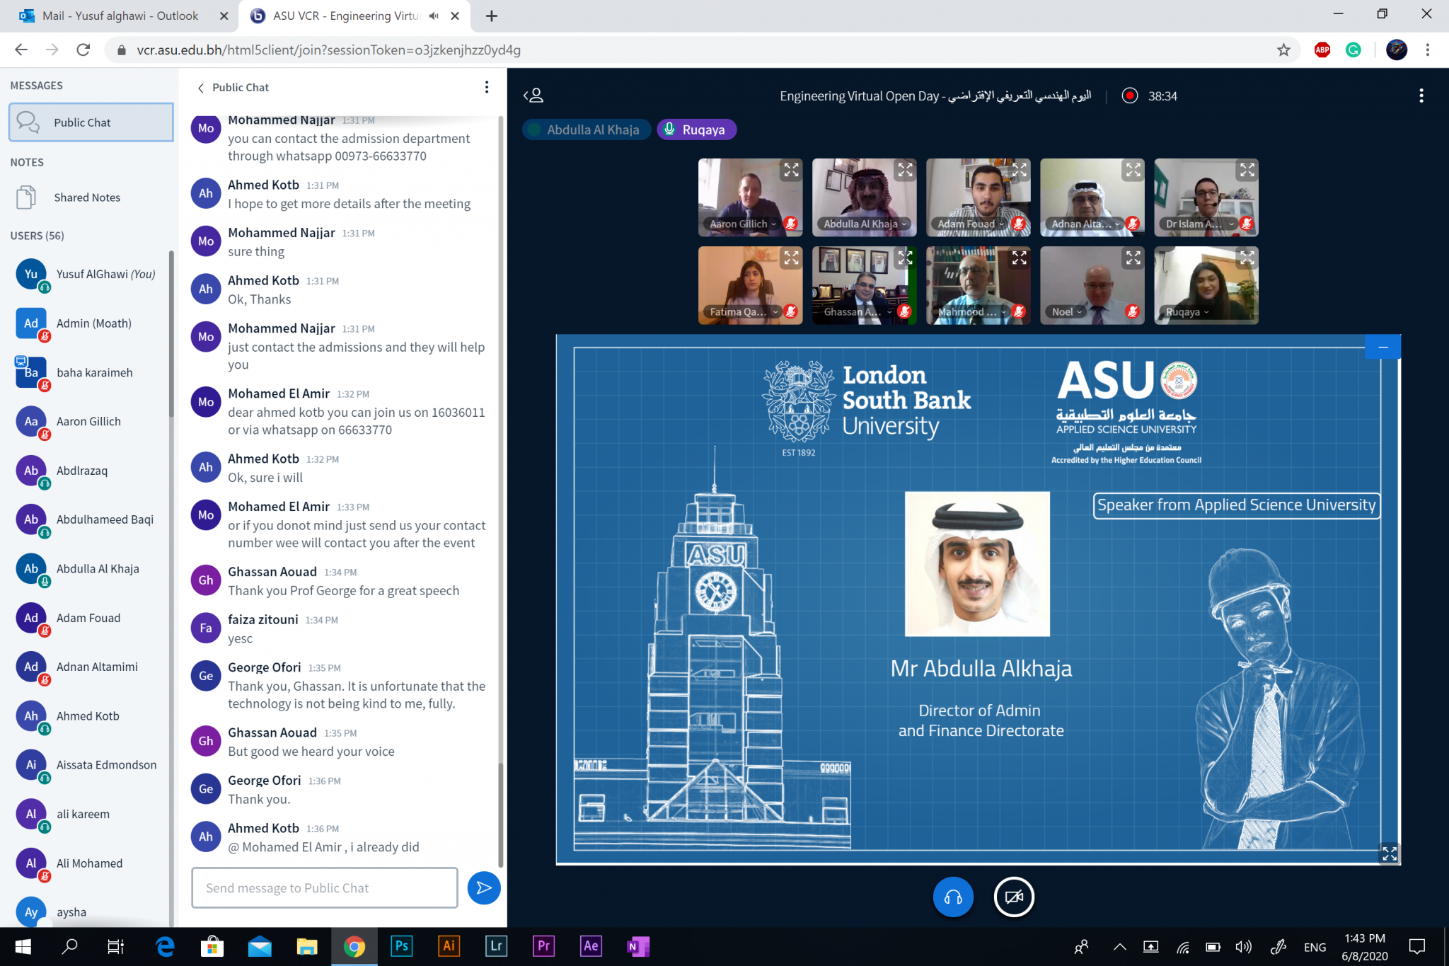Expand Fatima webcam to fullscreen

pyautogui.click(x=791, y=258)
